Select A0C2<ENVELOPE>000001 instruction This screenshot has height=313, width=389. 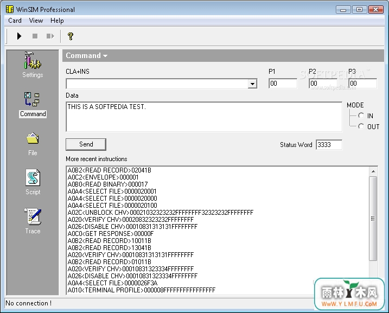pos(103,177)
